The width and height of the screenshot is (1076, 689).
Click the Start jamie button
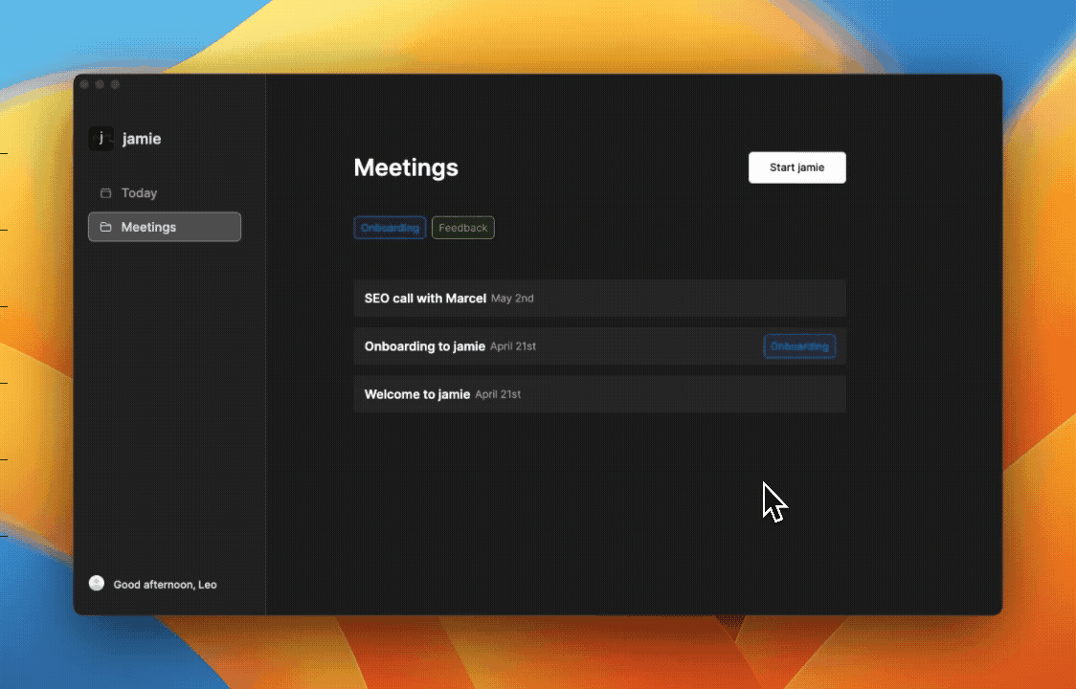[796, 167]
